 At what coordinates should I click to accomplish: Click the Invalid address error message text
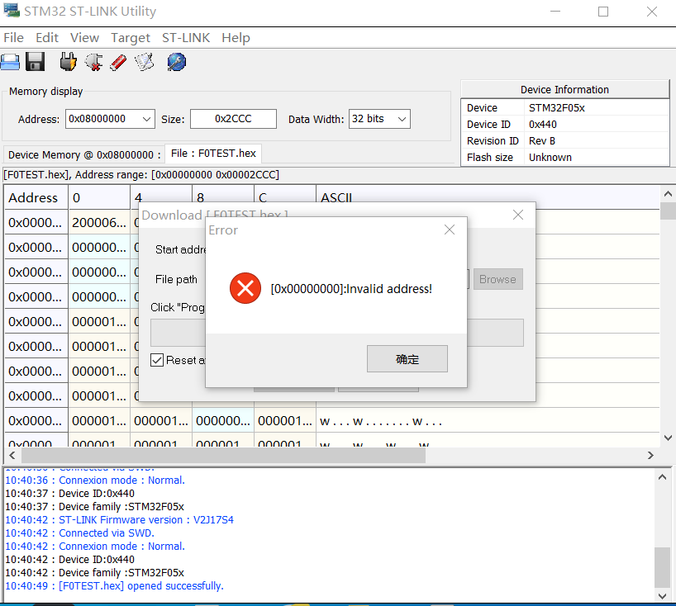[351, 289]
